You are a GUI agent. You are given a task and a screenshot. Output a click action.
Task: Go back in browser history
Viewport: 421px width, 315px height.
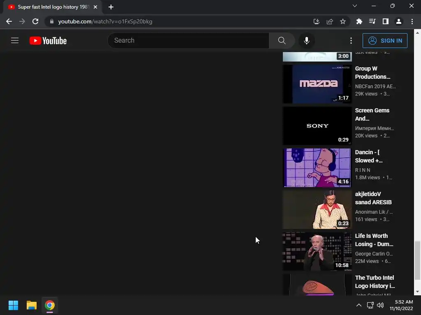tap(9, 21)
